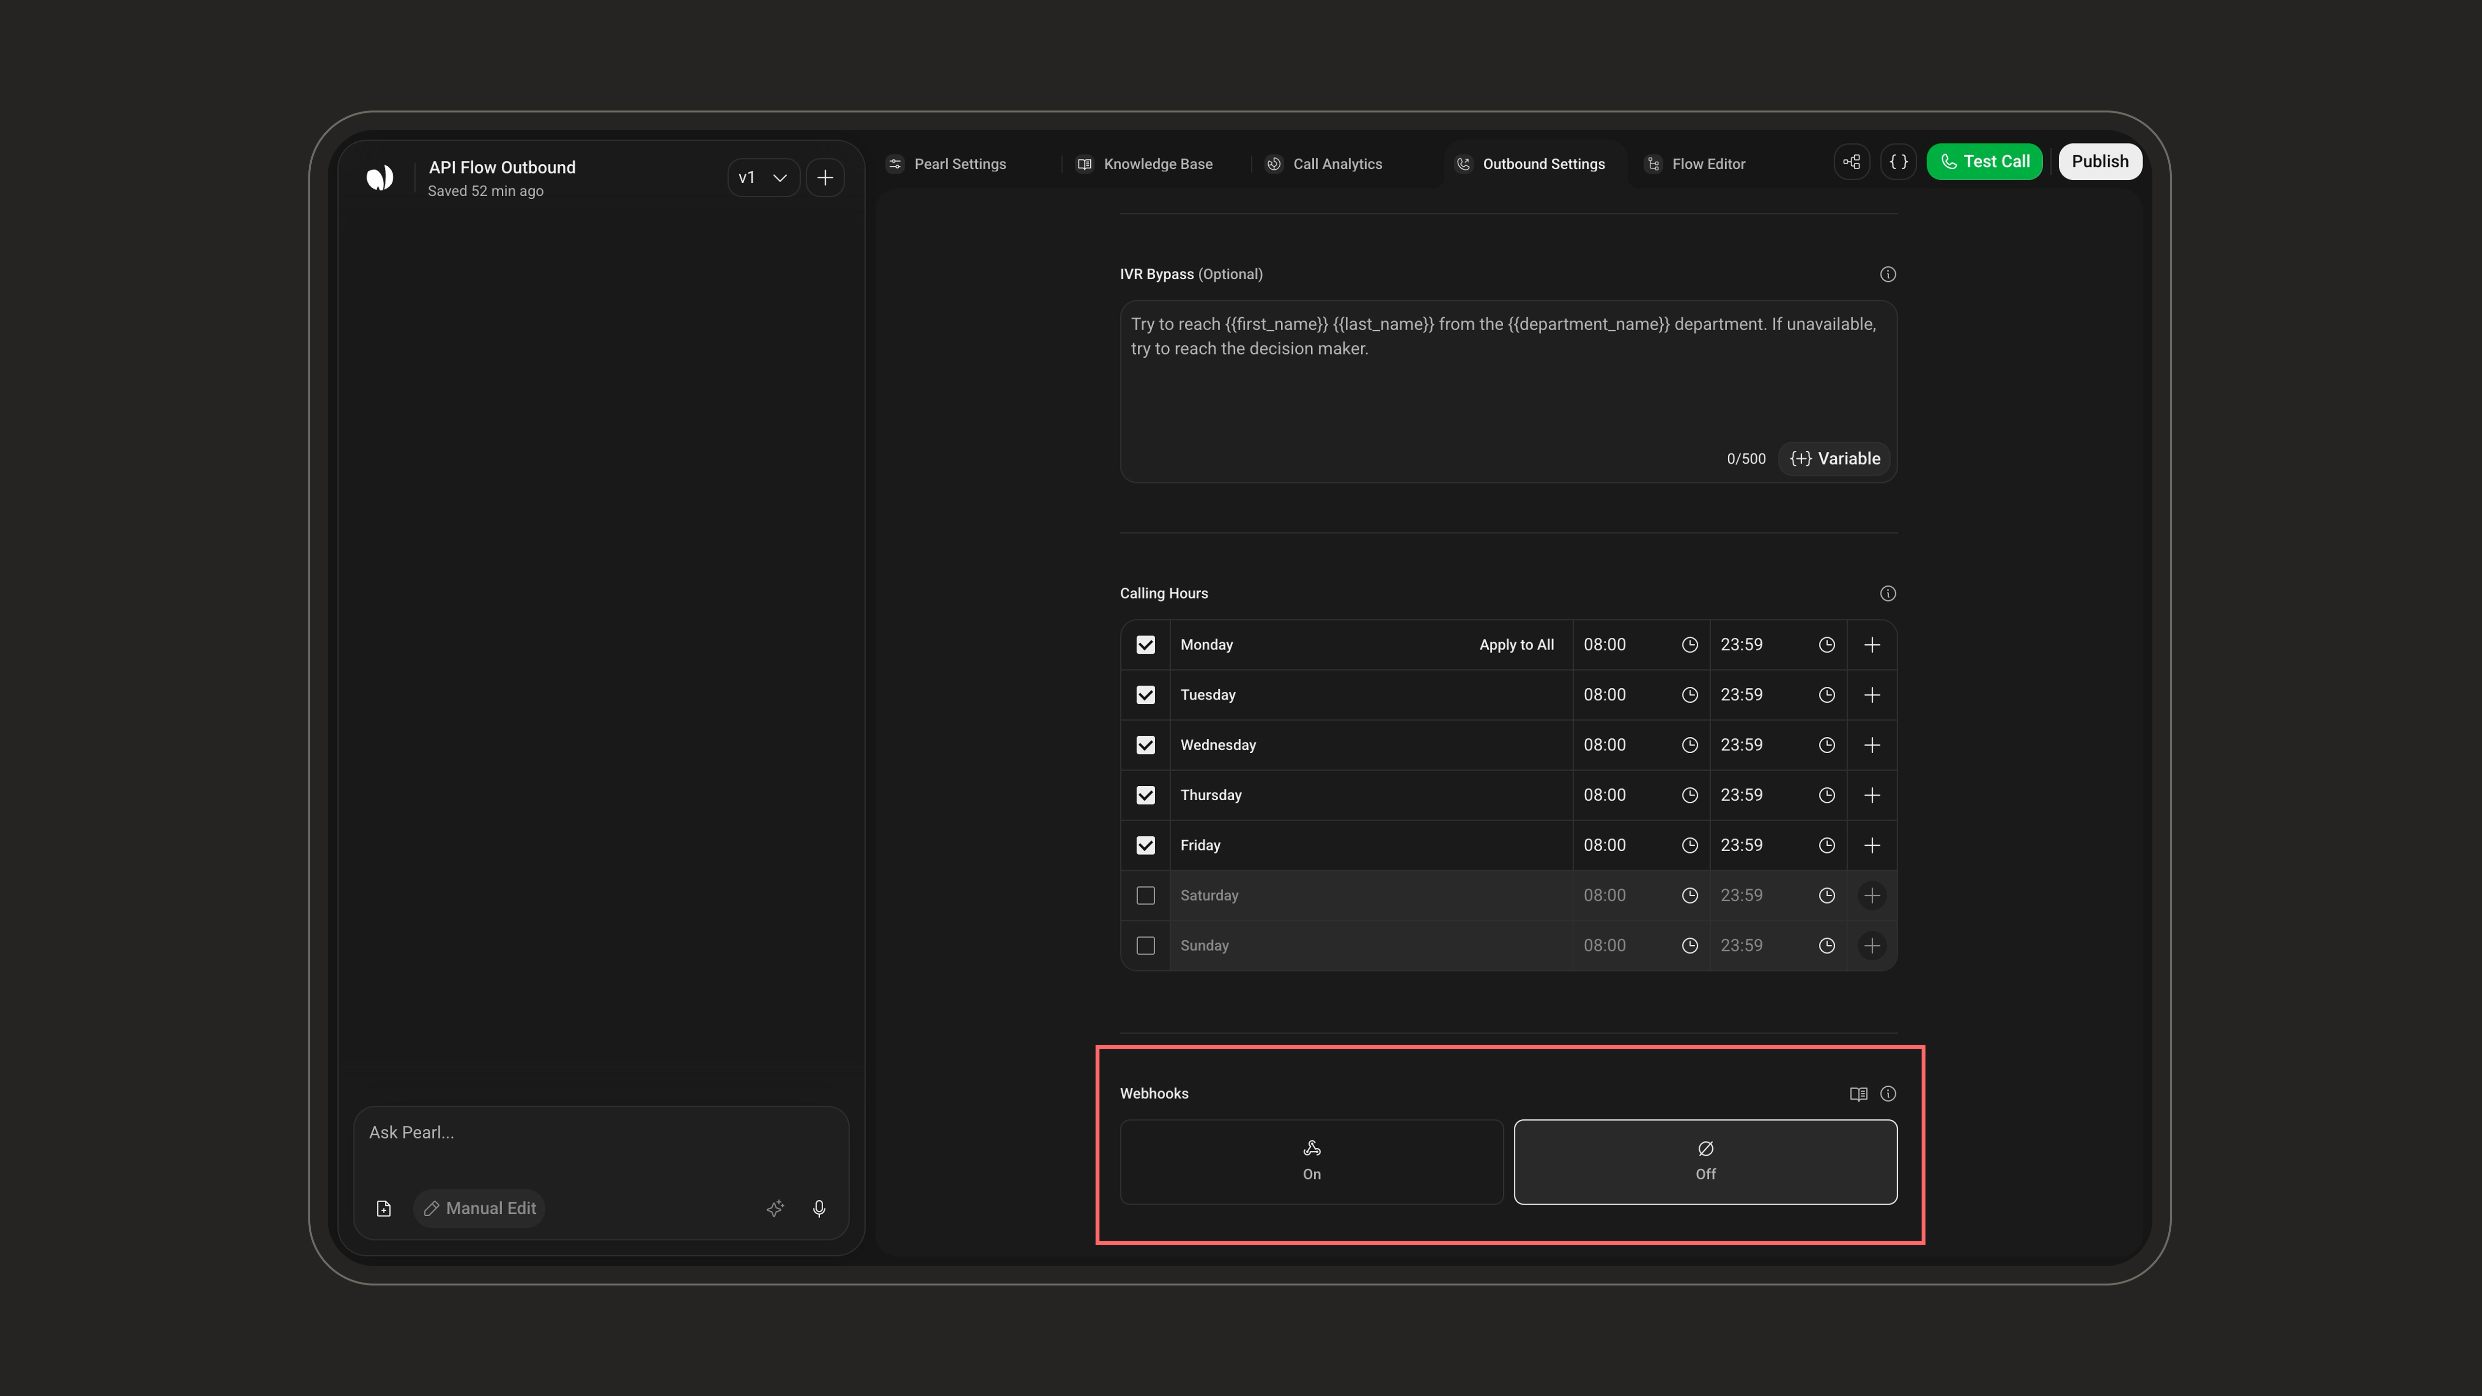This screenshot has height=1396, width=2482.
Task: Open the Call Analytics tab
Action: tap(1324, 164)
